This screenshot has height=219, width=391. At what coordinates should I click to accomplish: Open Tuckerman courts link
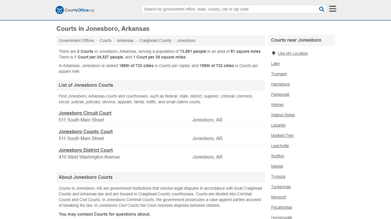[x=281, y=187]
